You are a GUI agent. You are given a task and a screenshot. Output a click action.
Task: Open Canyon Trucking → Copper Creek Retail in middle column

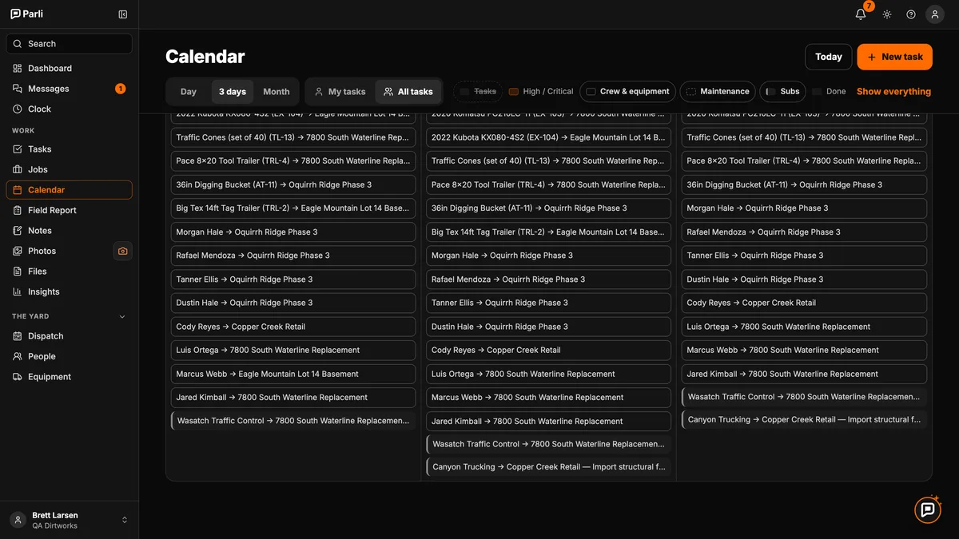tap(548, 467)
